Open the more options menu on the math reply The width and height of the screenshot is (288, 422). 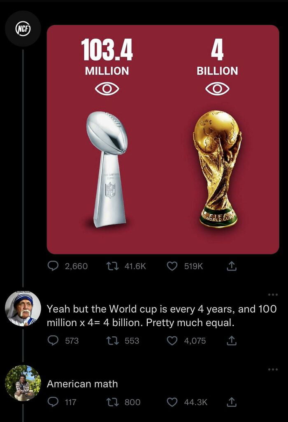tap(272, 293)
